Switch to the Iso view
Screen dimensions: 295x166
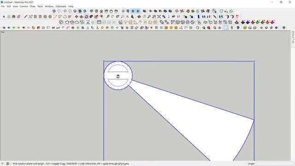click(91, 11)
